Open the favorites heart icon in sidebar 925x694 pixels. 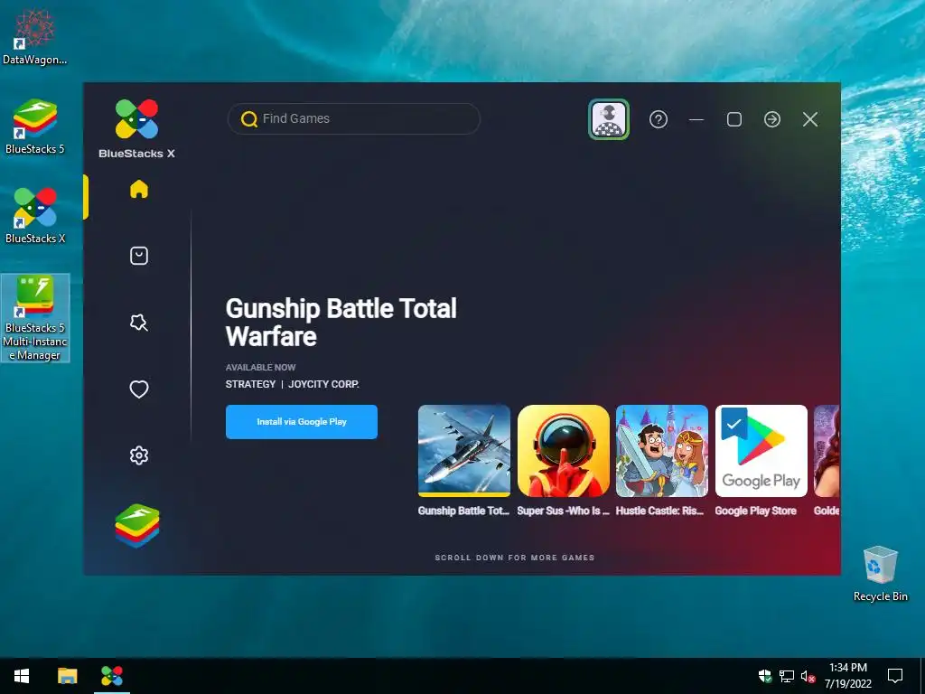tap(138, 389)
